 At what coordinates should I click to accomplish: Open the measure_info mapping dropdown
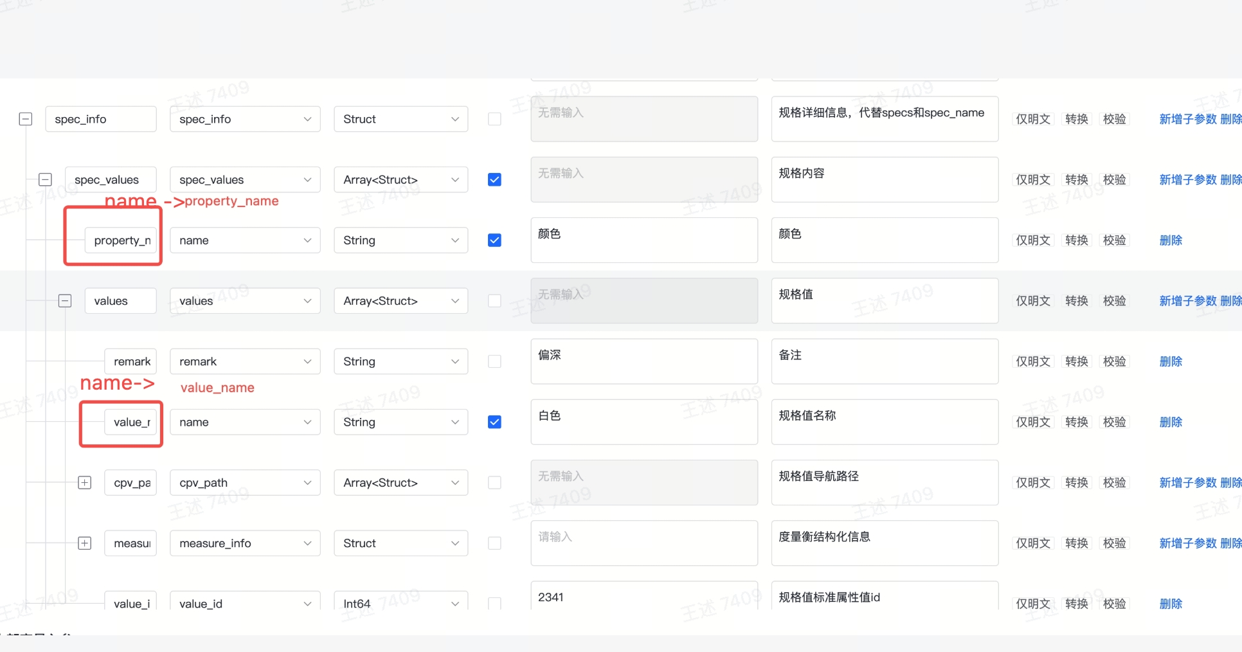tap(245, 543)
